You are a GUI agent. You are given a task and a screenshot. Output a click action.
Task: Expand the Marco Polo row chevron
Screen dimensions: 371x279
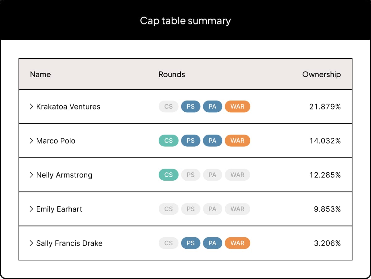(31, 141)
